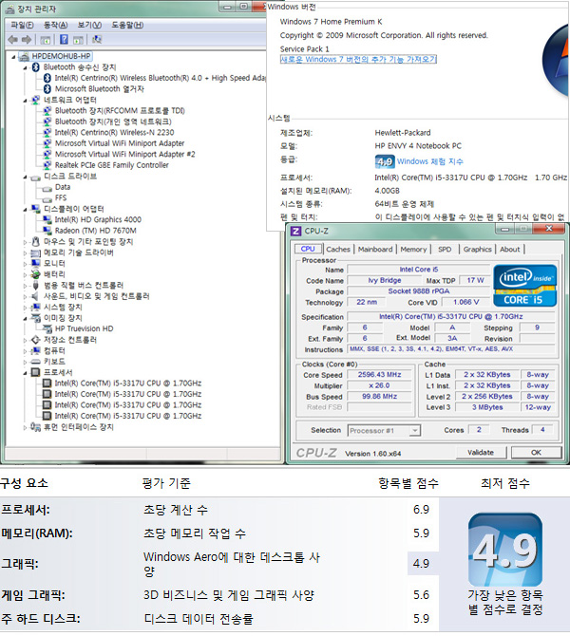The image size is (570, 636).
Task: Collapse the 네트워크 어댑터 category
Action: coord(25,101)
